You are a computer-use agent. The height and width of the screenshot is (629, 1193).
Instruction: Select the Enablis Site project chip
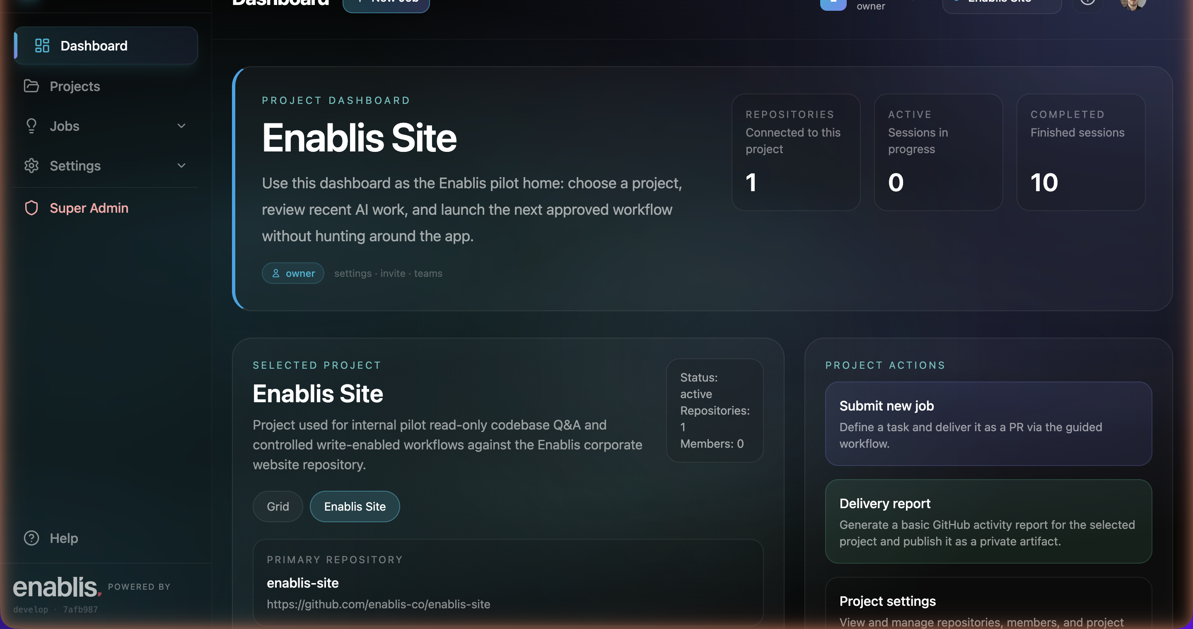pos(355,507)
